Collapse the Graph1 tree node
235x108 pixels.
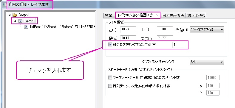[10, 15]
